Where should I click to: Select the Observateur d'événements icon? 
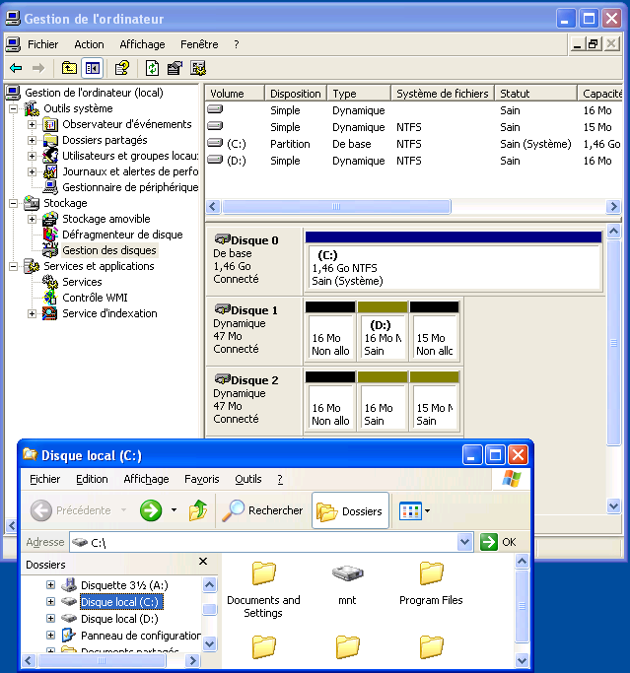[50, 124]
